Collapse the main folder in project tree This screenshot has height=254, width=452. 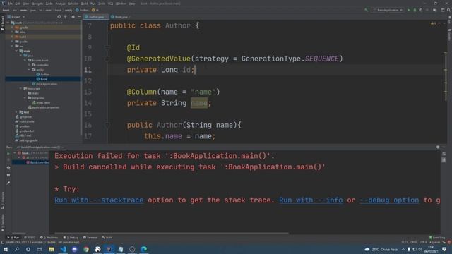17,51
